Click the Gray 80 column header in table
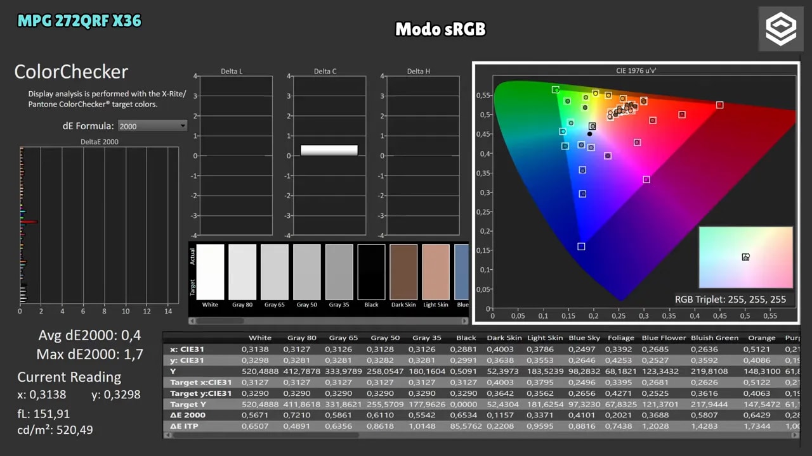The height and width of the screenshot is (456, 812). [x=302, y=338]
